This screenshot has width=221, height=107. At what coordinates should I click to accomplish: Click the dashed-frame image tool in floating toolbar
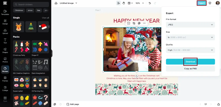[x=129, y=23]
